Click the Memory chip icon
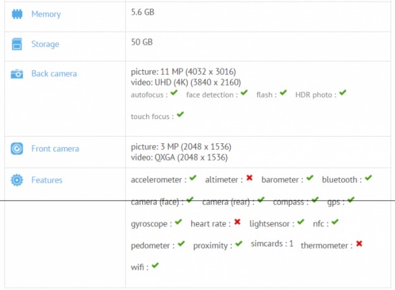 click(x=17, y=14)
